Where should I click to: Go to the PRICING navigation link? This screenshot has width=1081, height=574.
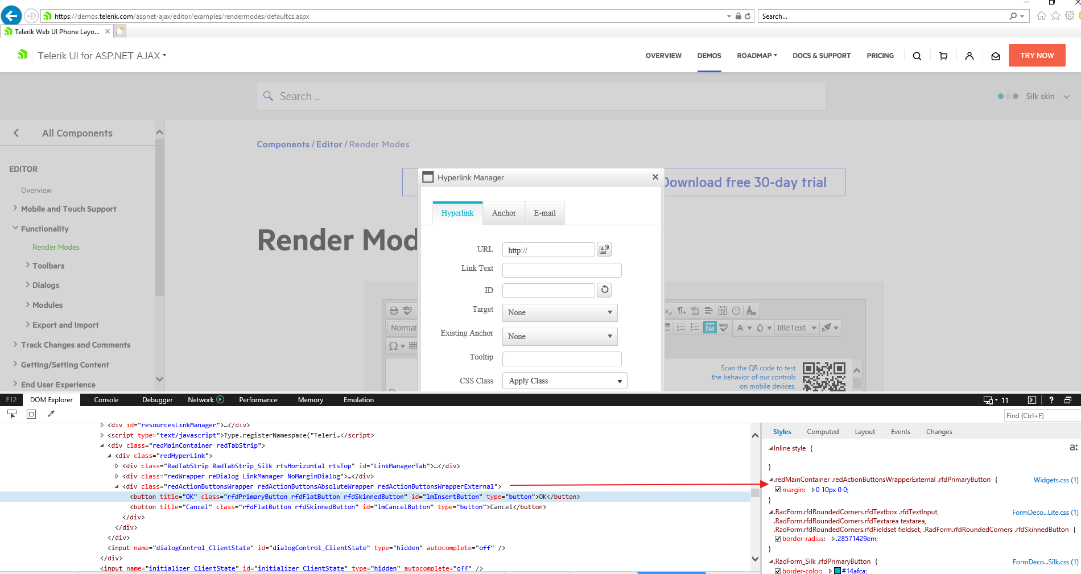point(880,56)
